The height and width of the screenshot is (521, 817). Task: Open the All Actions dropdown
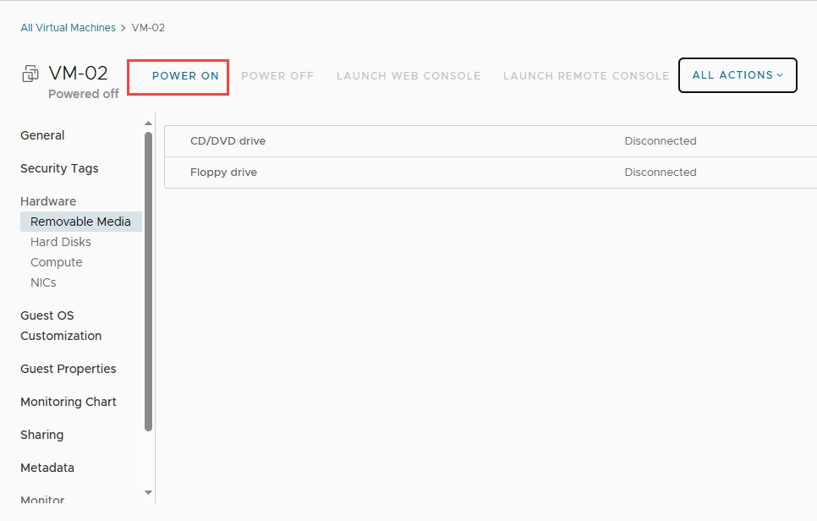click(x=737, y=75)
